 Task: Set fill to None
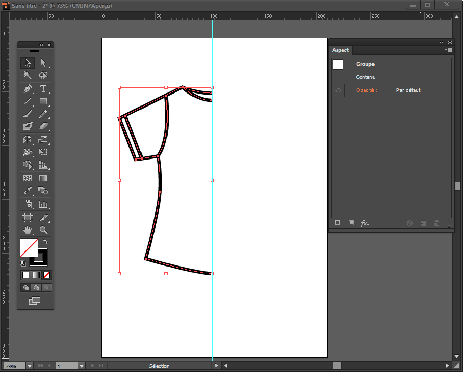tap(46, 275)
